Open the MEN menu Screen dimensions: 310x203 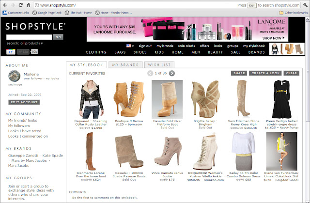pyautogui.click(x=196, y=52)
